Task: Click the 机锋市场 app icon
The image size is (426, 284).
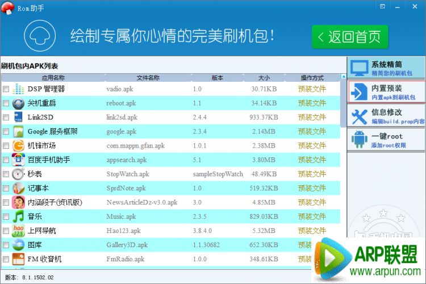Action: coord(18,146)
